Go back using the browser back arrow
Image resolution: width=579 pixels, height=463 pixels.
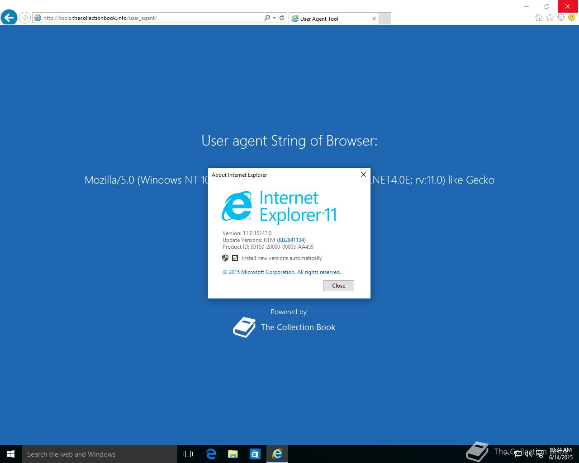click(9, 18)
